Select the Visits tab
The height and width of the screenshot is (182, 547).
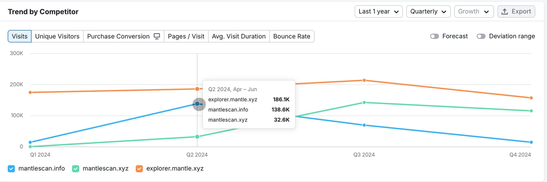tap(20, 36)
